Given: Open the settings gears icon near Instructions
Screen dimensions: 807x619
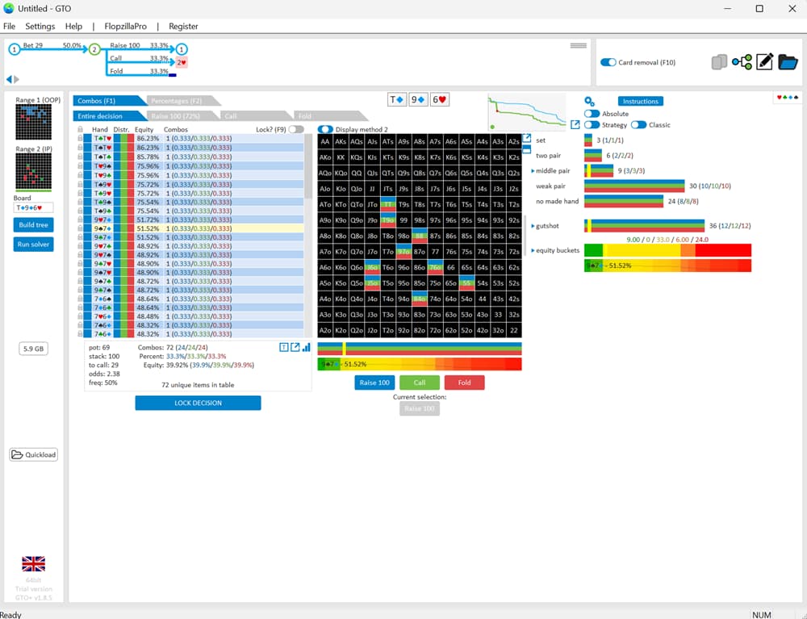Looking at the screenshot, I should [589, 102].
